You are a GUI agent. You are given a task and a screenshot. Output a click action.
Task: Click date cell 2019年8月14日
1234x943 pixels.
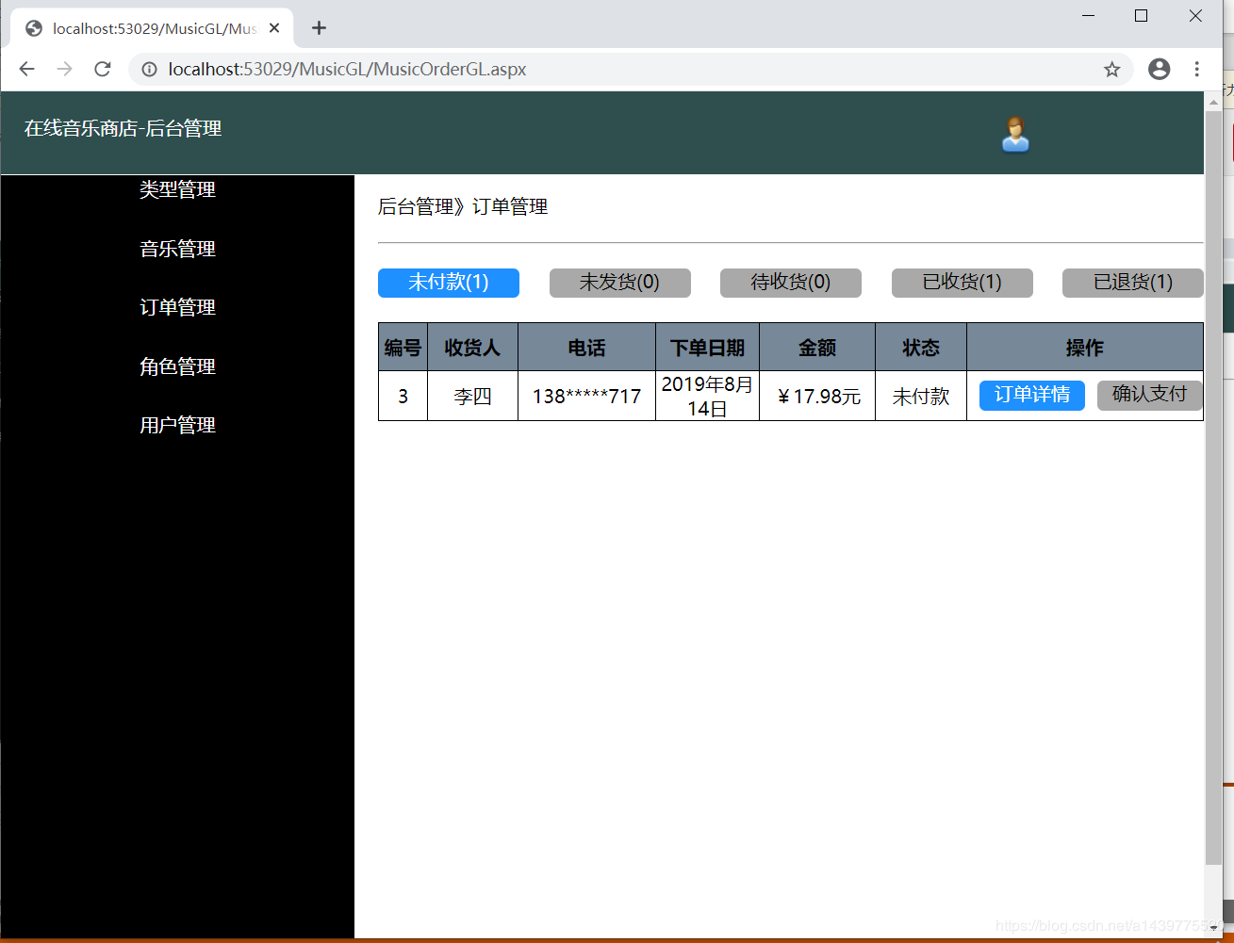coord(707,396)
